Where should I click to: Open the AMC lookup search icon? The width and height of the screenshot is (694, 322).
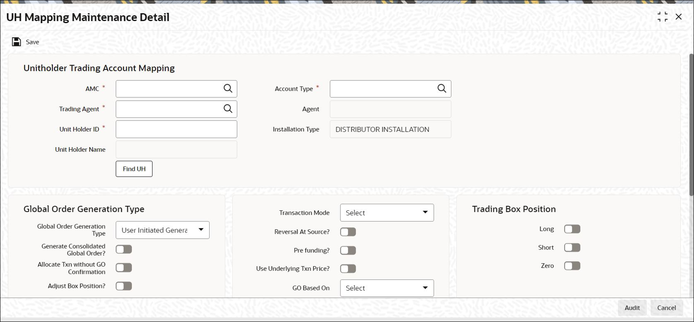click(228, 88)
